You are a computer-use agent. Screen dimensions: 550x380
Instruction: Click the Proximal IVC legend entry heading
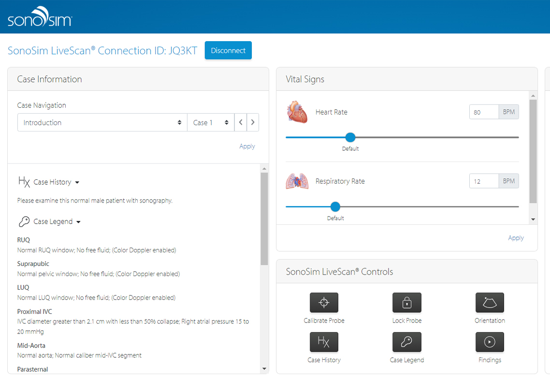(x=34, y=311)
